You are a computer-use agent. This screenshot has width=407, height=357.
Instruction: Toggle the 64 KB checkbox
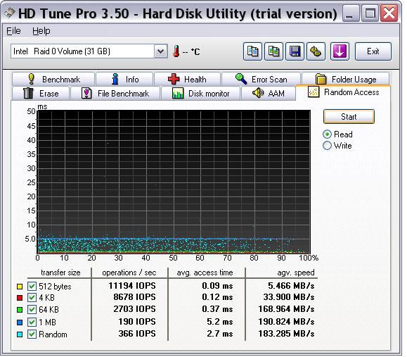tap(32, 309)
